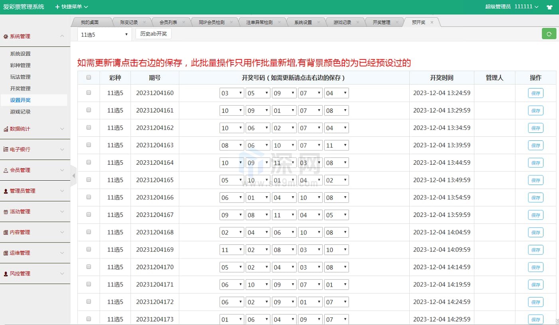This screenshot has height=325, width=559.
Task: Close the 开奖管理 tab
Action: coord(397,22)
